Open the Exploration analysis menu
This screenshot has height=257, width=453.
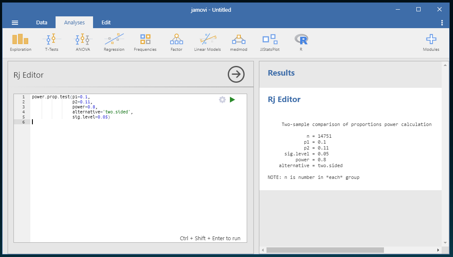[x=21, y=43]
